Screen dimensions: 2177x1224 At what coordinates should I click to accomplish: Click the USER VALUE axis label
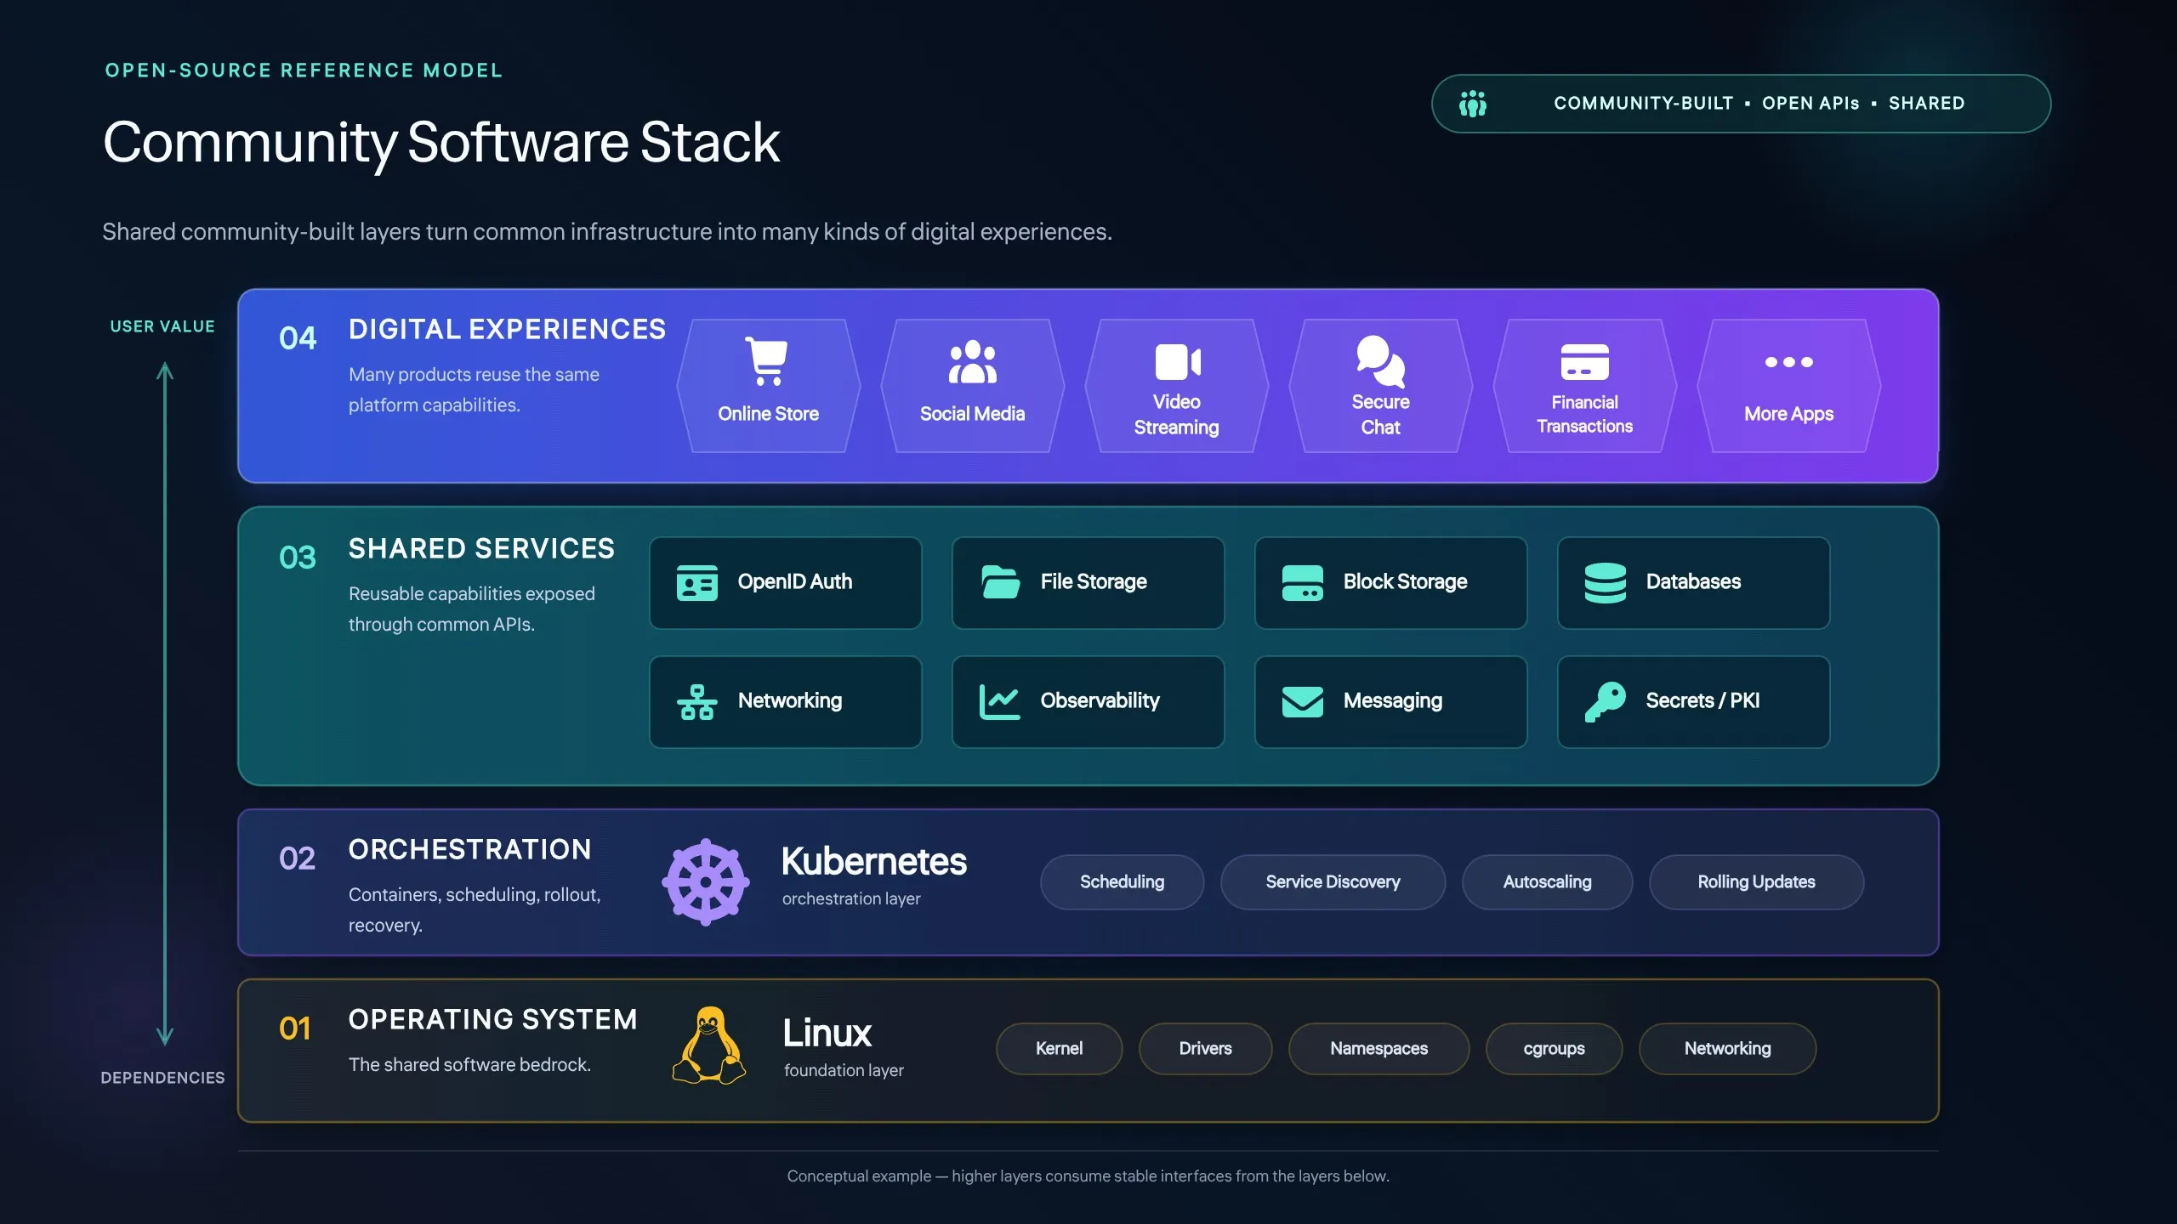pyautogui.click(x=162, y=326)
